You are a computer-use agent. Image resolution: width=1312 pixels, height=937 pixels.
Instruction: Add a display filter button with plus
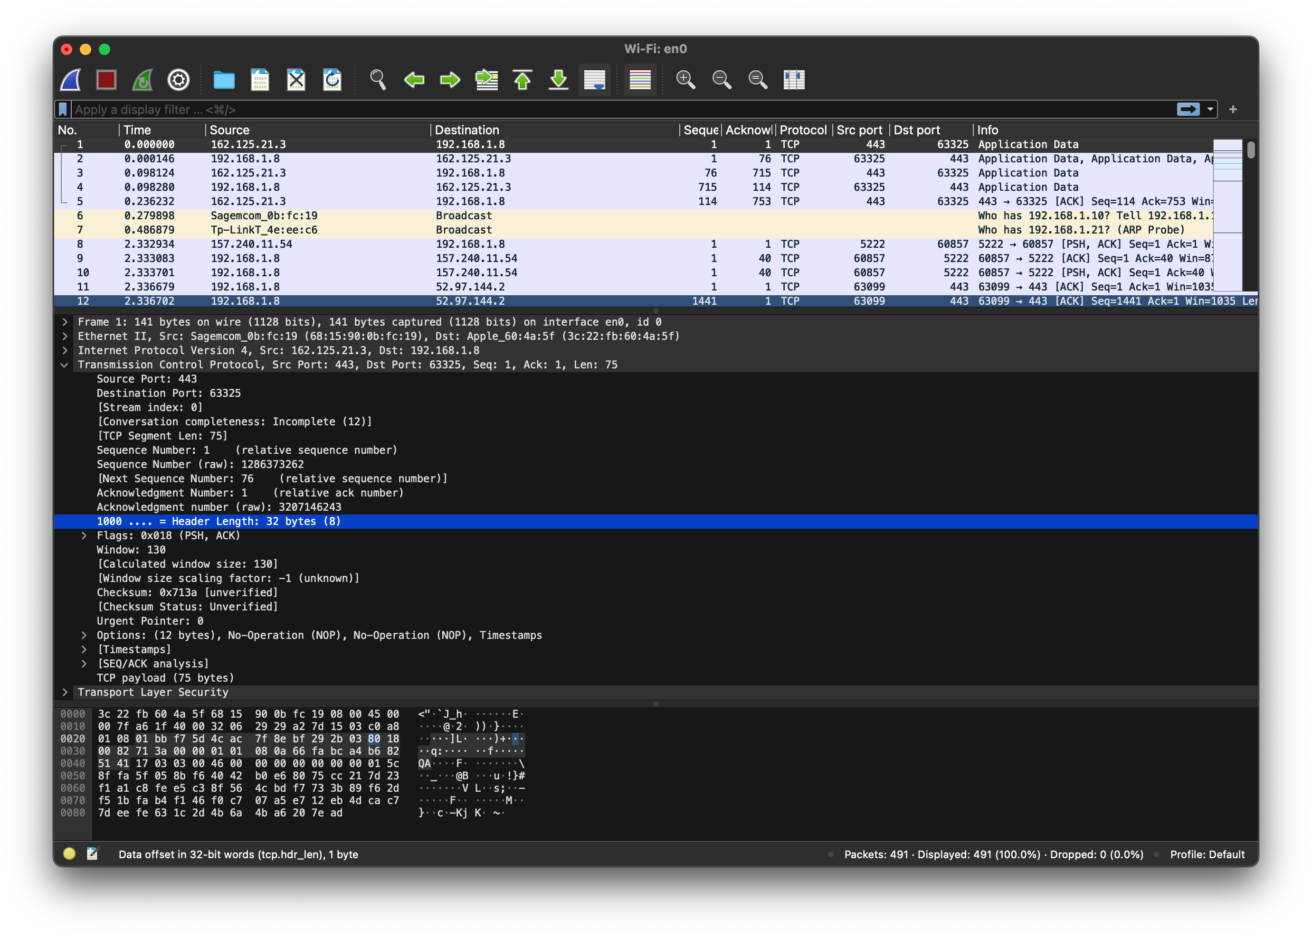click(x=1233, y=109)
